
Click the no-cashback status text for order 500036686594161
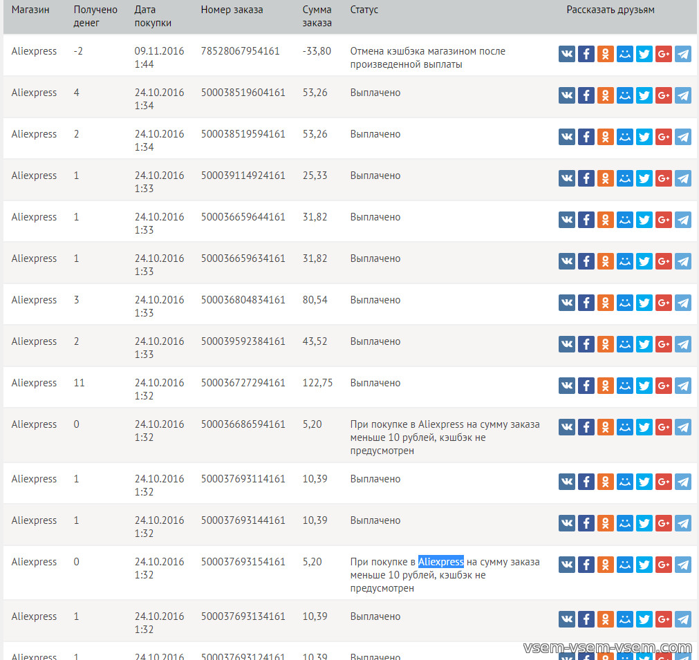[445, 437]
